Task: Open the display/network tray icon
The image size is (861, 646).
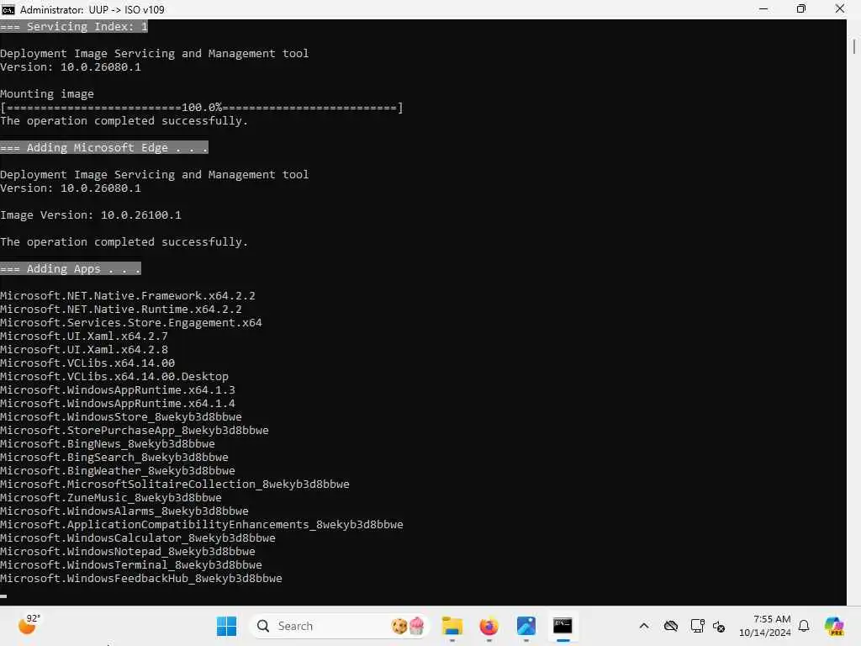Action: click(697, 626)
